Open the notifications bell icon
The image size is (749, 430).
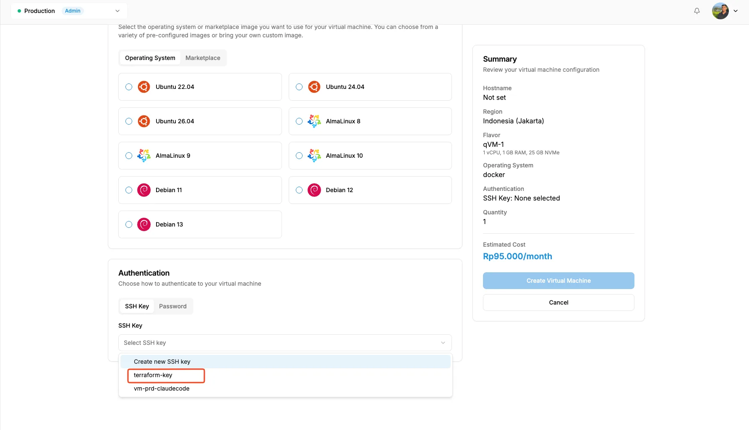coord(697,11)
